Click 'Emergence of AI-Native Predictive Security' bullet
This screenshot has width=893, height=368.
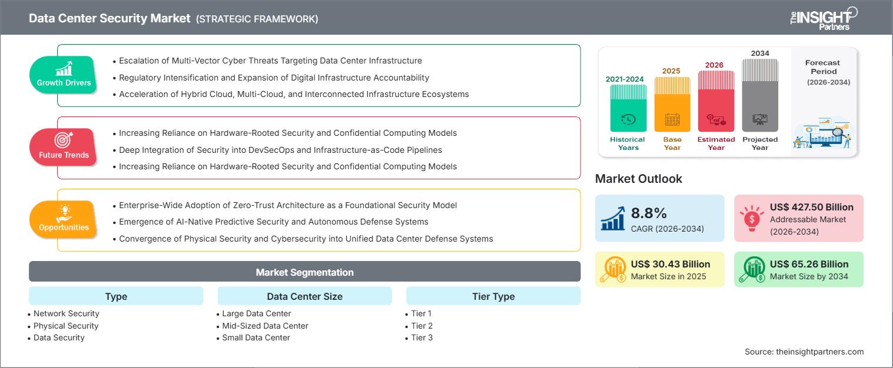(x=273, y=222)
